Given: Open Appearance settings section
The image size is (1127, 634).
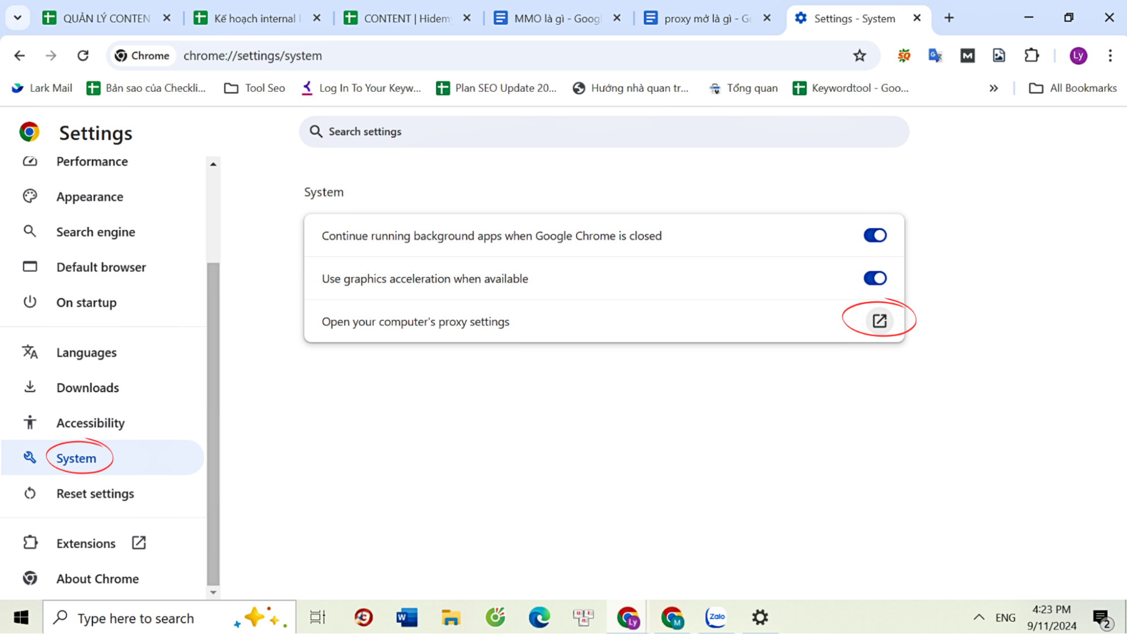Looking at the screenshot, I should click(x=90, y=196).
